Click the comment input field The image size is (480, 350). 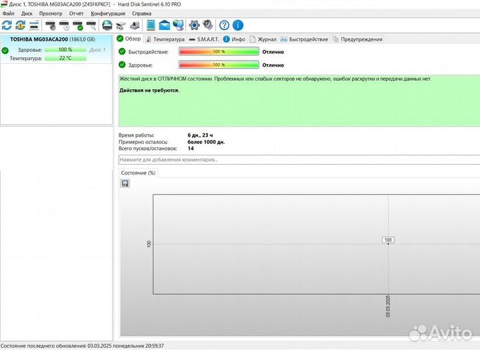click(293, 160)
